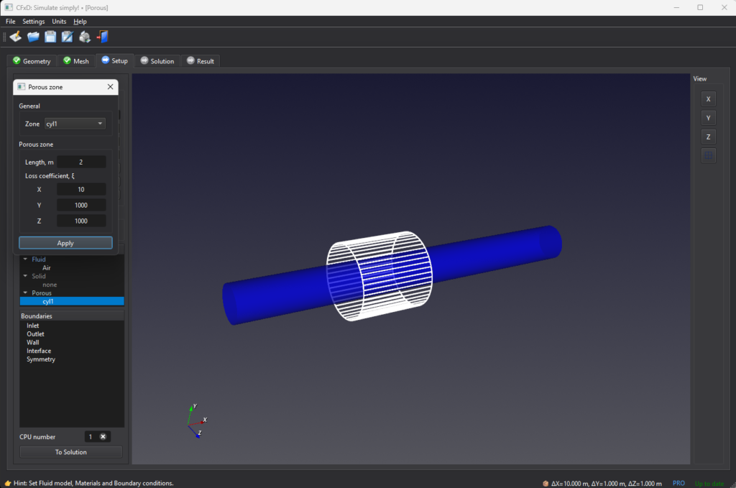
Task: Click the New project toolbar icon
Action: [x=15, y=37]
